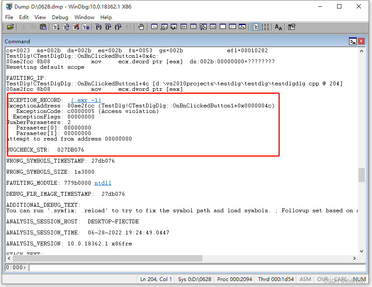
Task: Click the 'Ln 204, Col 1' status entry
Action: [x=156, y=279]
